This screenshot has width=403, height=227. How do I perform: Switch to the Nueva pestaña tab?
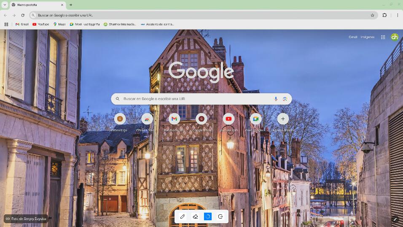(36, 5)
